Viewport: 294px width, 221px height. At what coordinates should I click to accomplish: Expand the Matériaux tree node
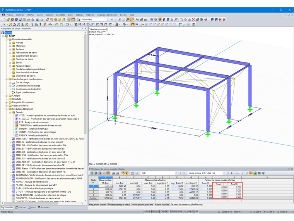tap(10, 46)
